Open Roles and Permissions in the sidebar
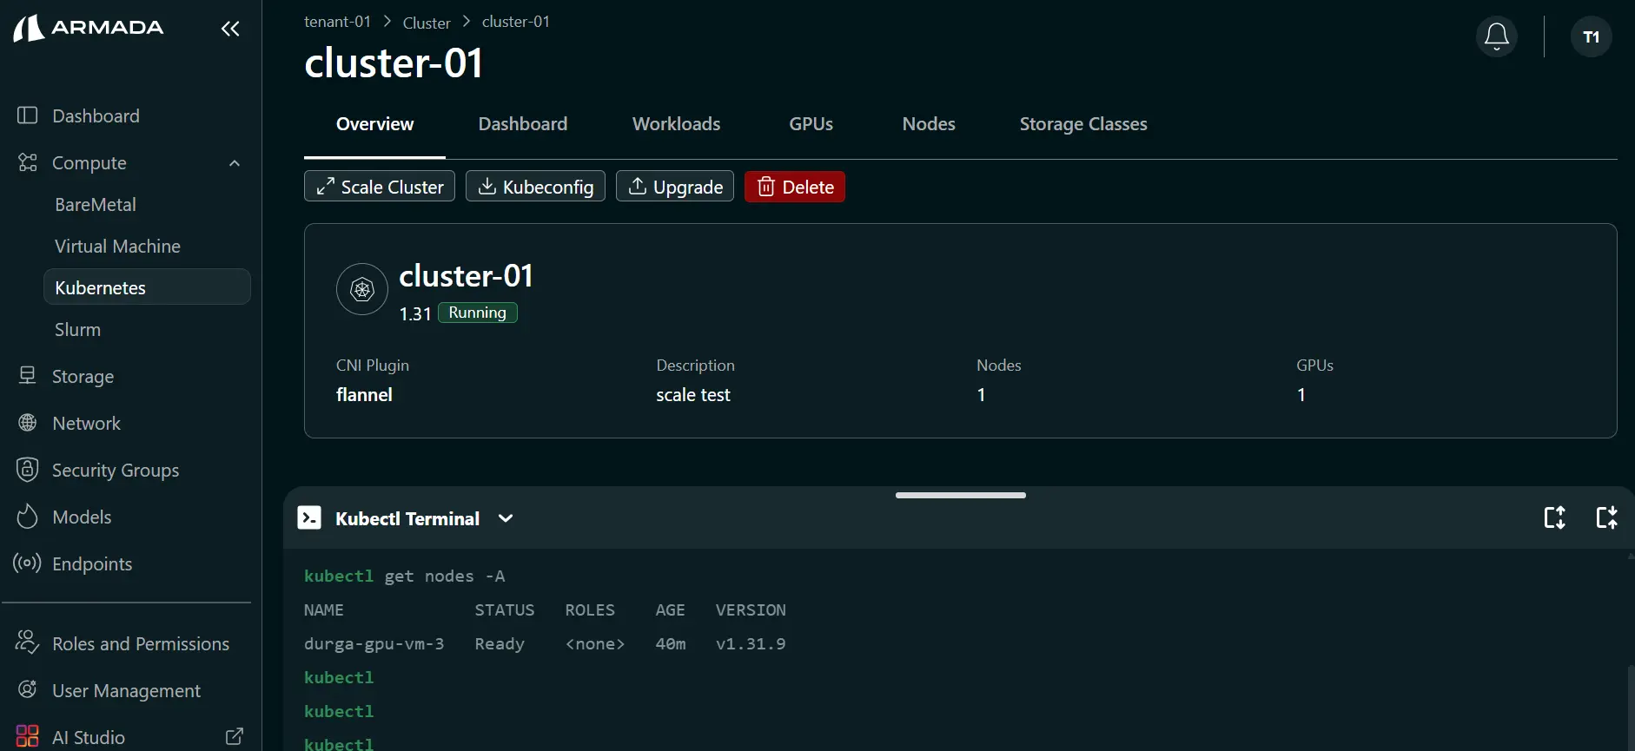This screenshot has height=751, width=1635. [141, 643]
